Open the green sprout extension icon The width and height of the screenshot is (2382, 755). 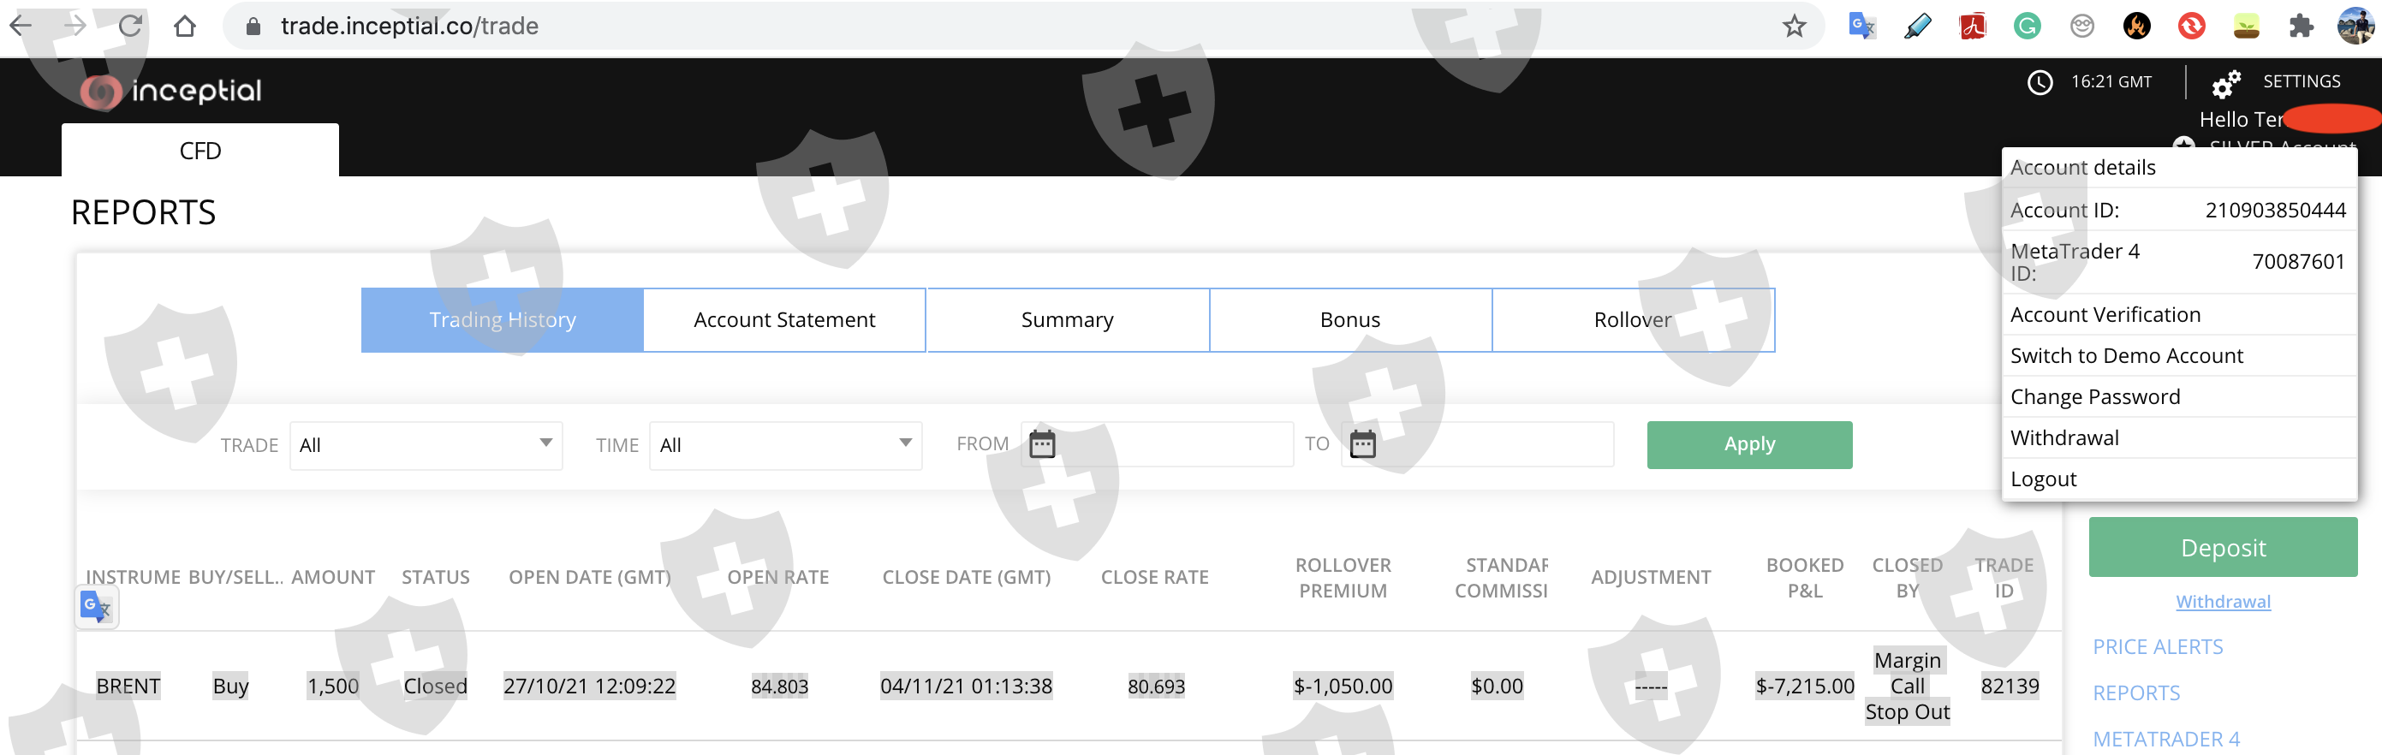(x=2246, y=26)
